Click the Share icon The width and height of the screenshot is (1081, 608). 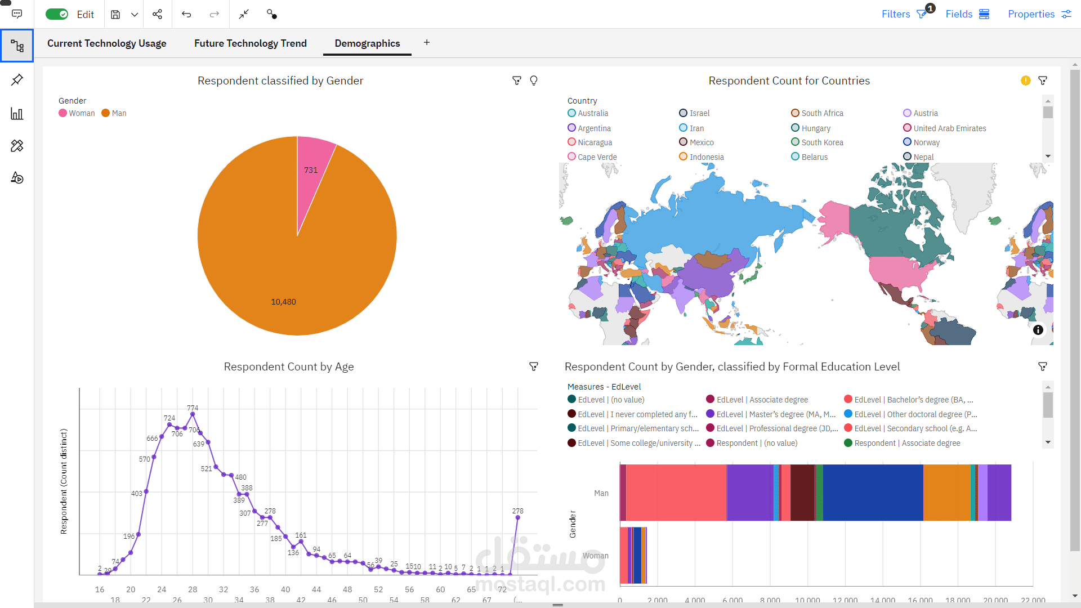(157, 14)
